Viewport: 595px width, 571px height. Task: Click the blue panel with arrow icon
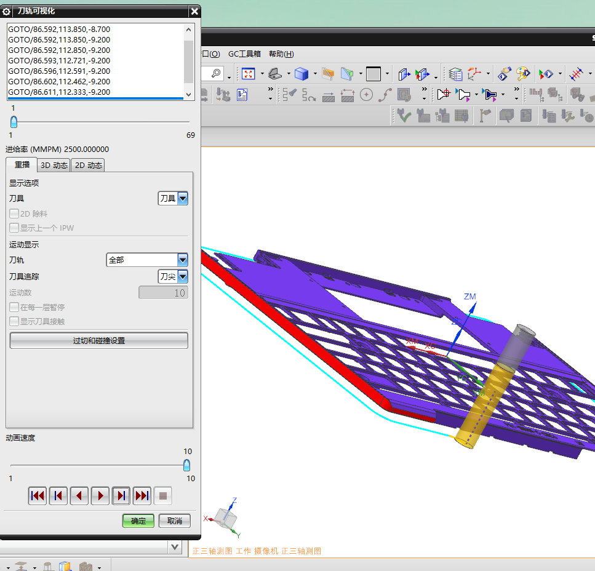pyautogui.click(x=404, y=74)
